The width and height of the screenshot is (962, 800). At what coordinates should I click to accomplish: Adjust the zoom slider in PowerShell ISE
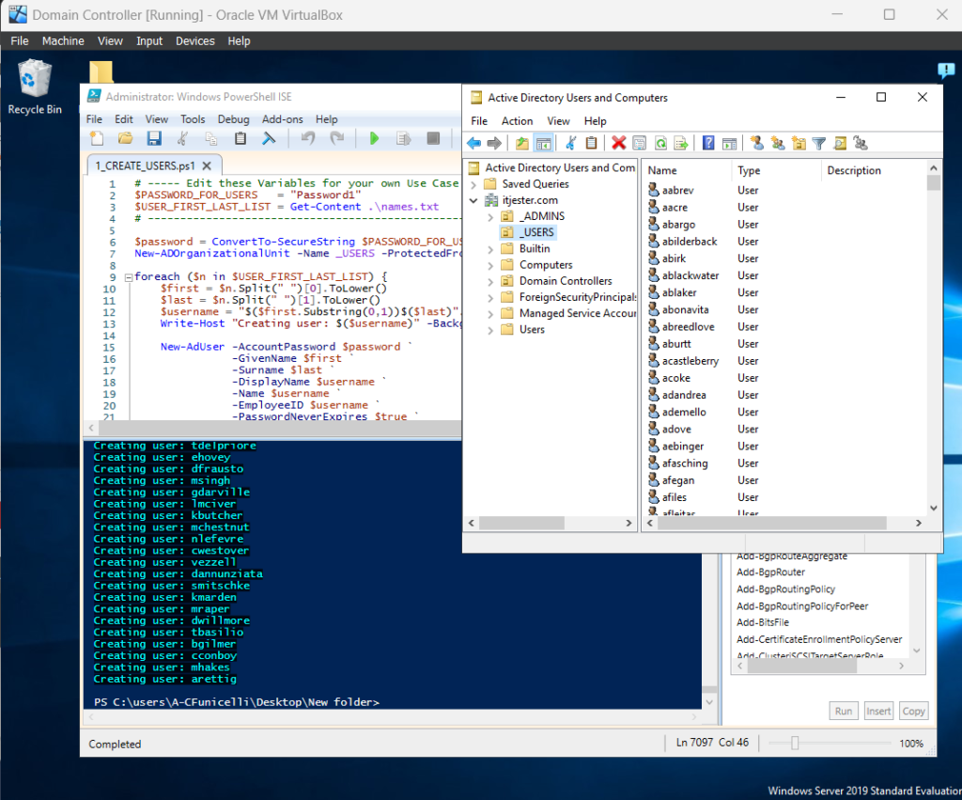tap(795, 744)
